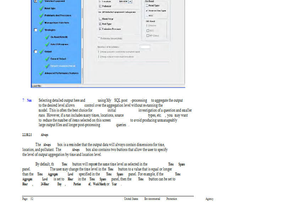Toggle the Emission Process checkbox
Screen dimensions: 284x219
pyautogui.click(x=100, y=29)
